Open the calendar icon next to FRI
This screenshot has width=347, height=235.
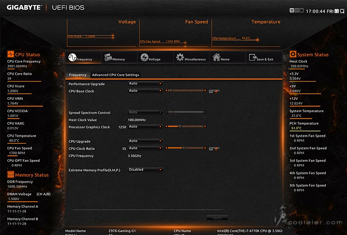click(x=337, y=11)
